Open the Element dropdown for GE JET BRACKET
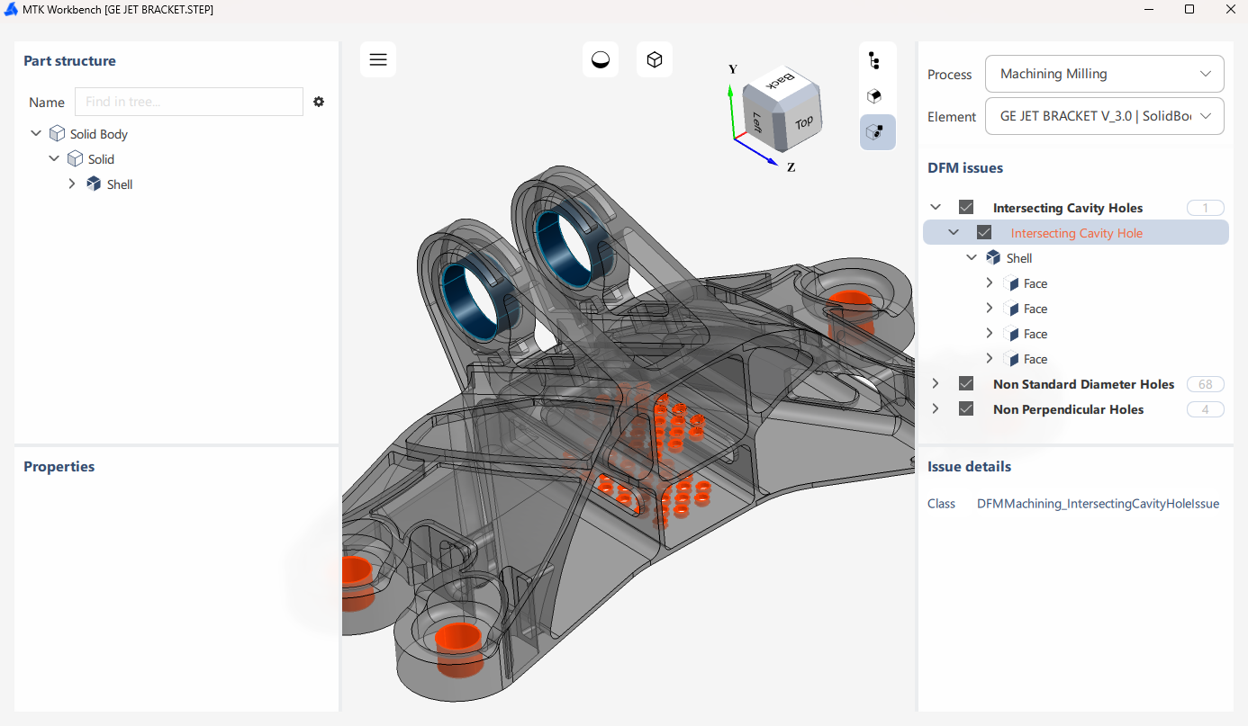 1104,116
